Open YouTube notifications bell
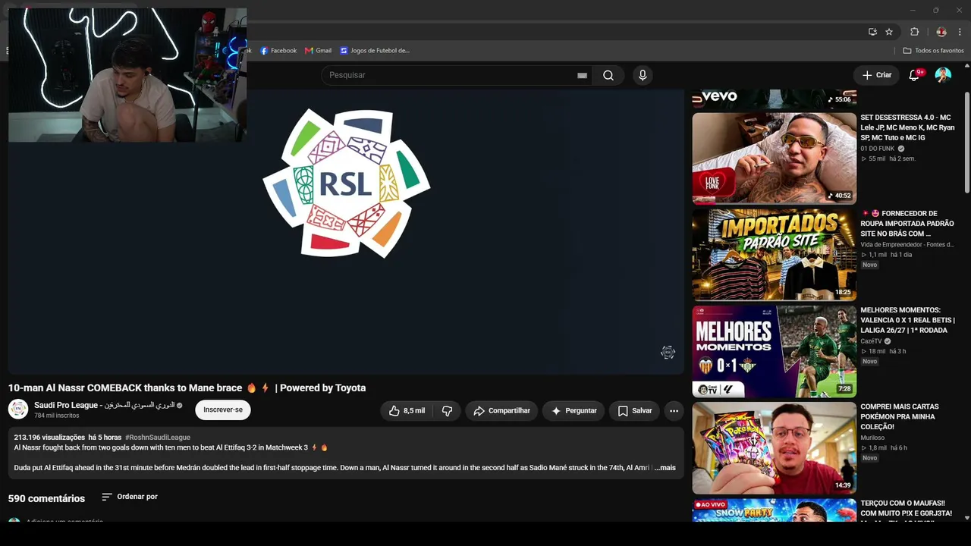Viewport: 971px width, 546px height. [914, 75]
